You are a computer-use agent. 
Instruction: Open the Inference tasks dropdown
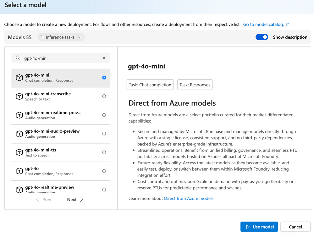[x=61, y=37]
